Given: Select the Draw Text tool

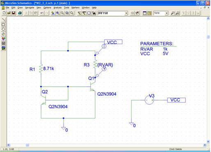Looking at the screenshot, I should coord(3,39).
